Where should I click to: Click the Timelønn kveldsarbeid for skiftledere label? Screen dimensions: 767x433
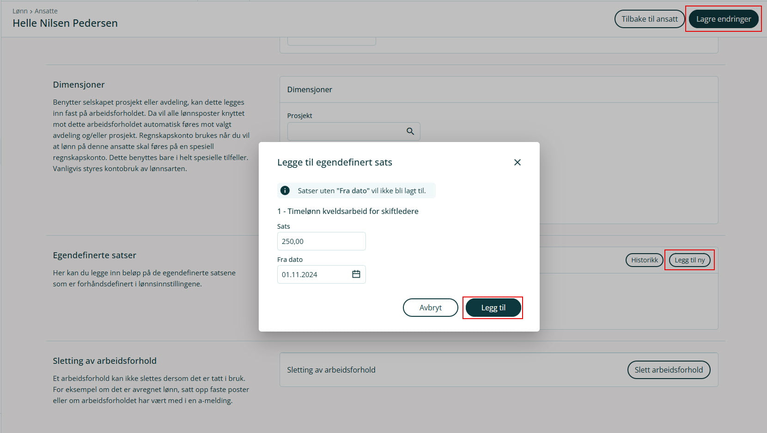(348, 211)
